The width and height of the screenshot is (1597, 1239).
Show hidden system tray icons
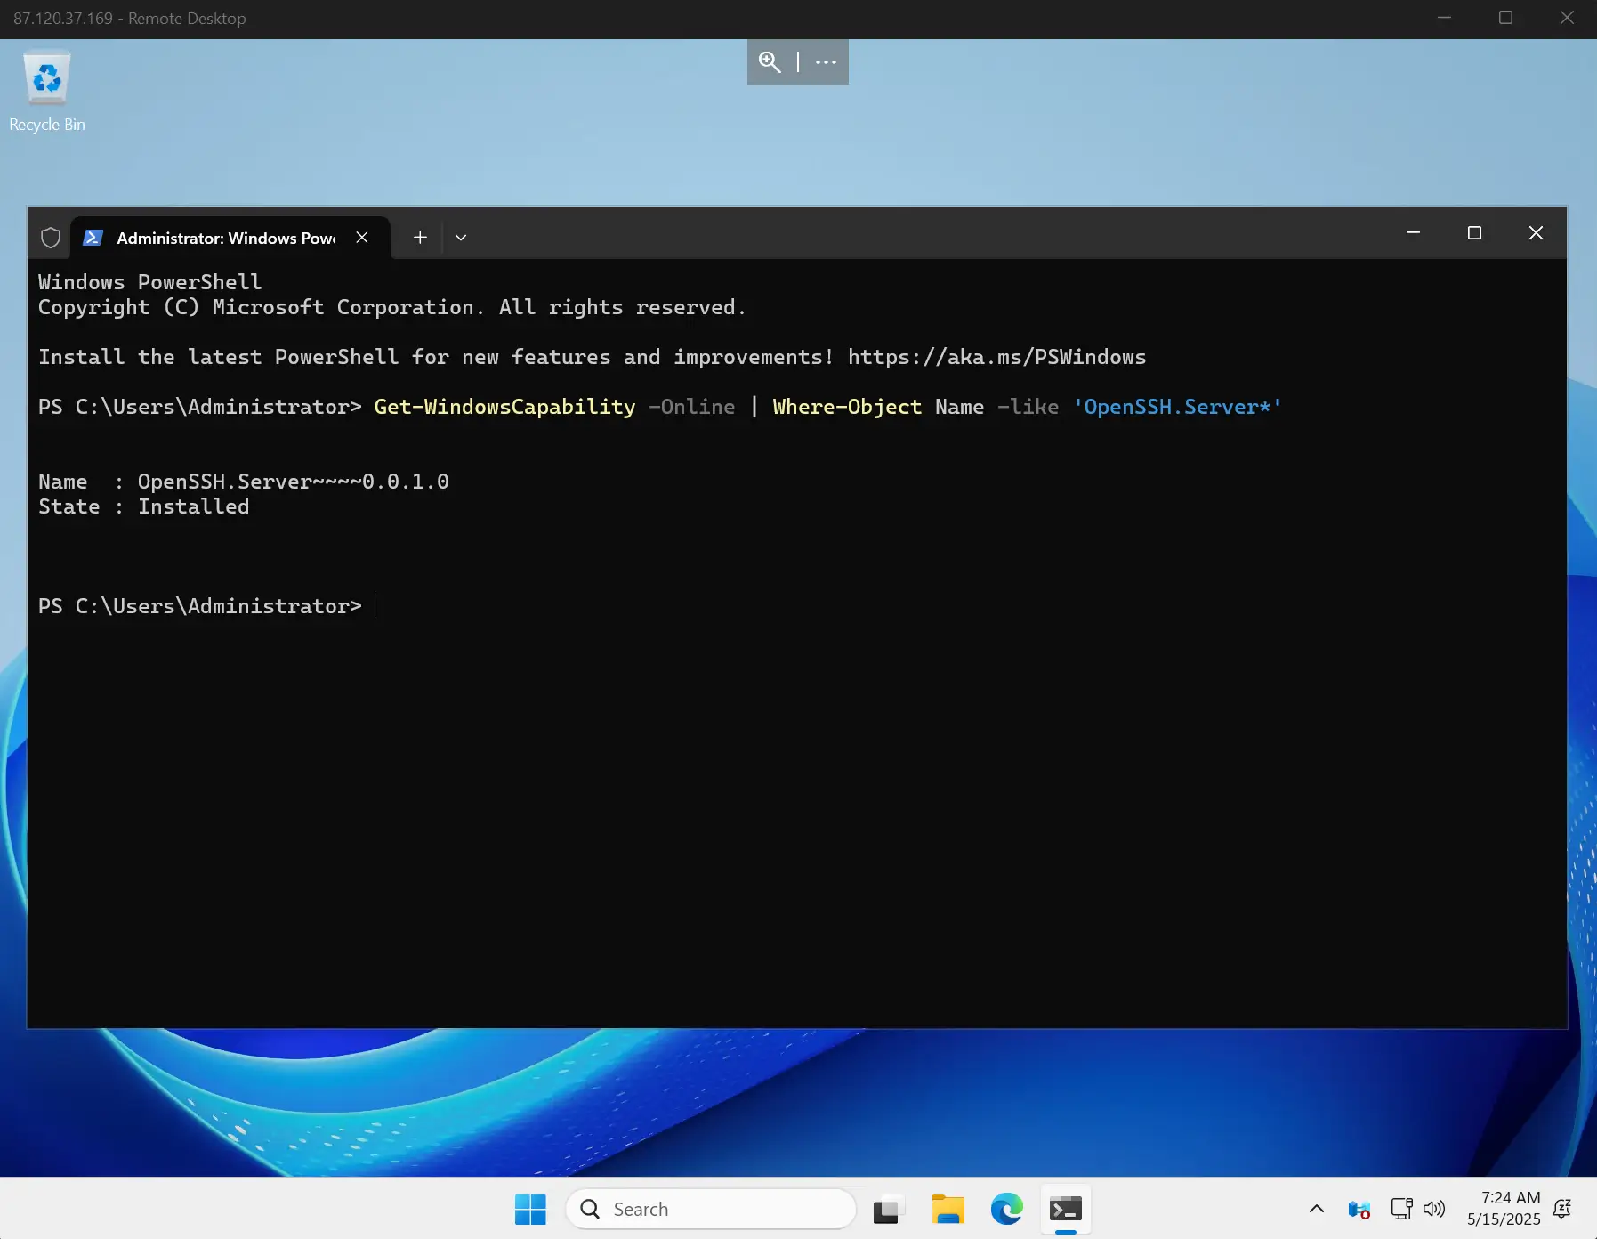point(1317,1209)
